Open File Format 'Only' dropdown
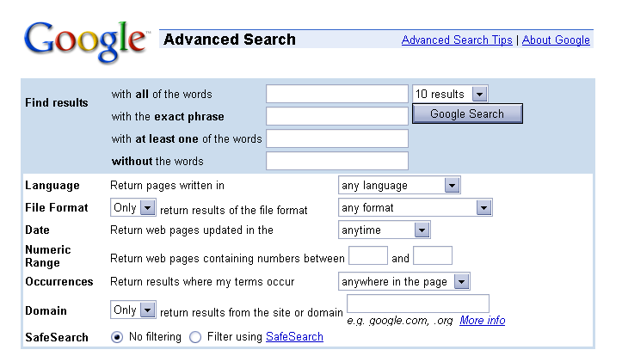Screen dimensions: 622x362 point(132,207)
